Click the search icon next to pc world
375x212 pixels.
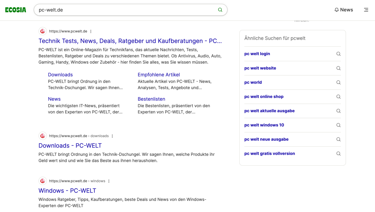(x=338, y=82)
